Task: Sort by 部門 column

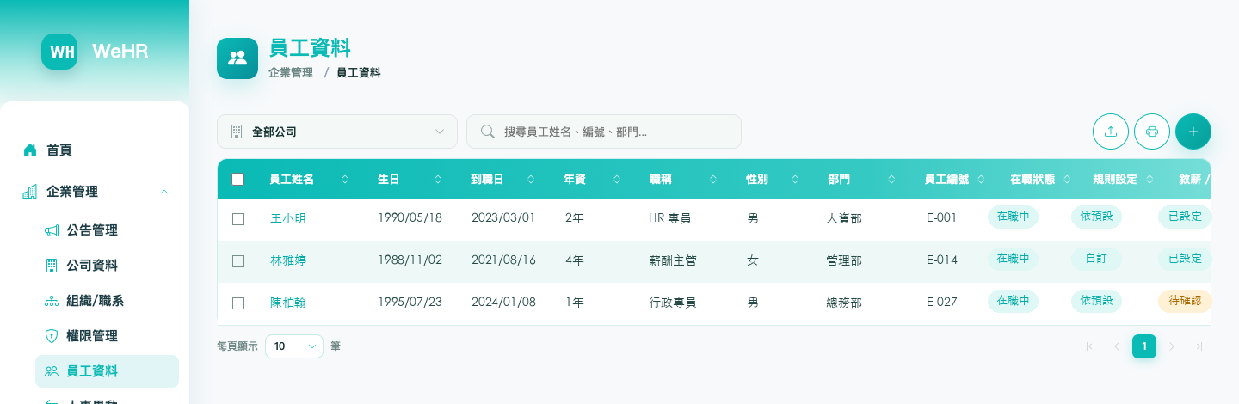Action: click(891, 180)
